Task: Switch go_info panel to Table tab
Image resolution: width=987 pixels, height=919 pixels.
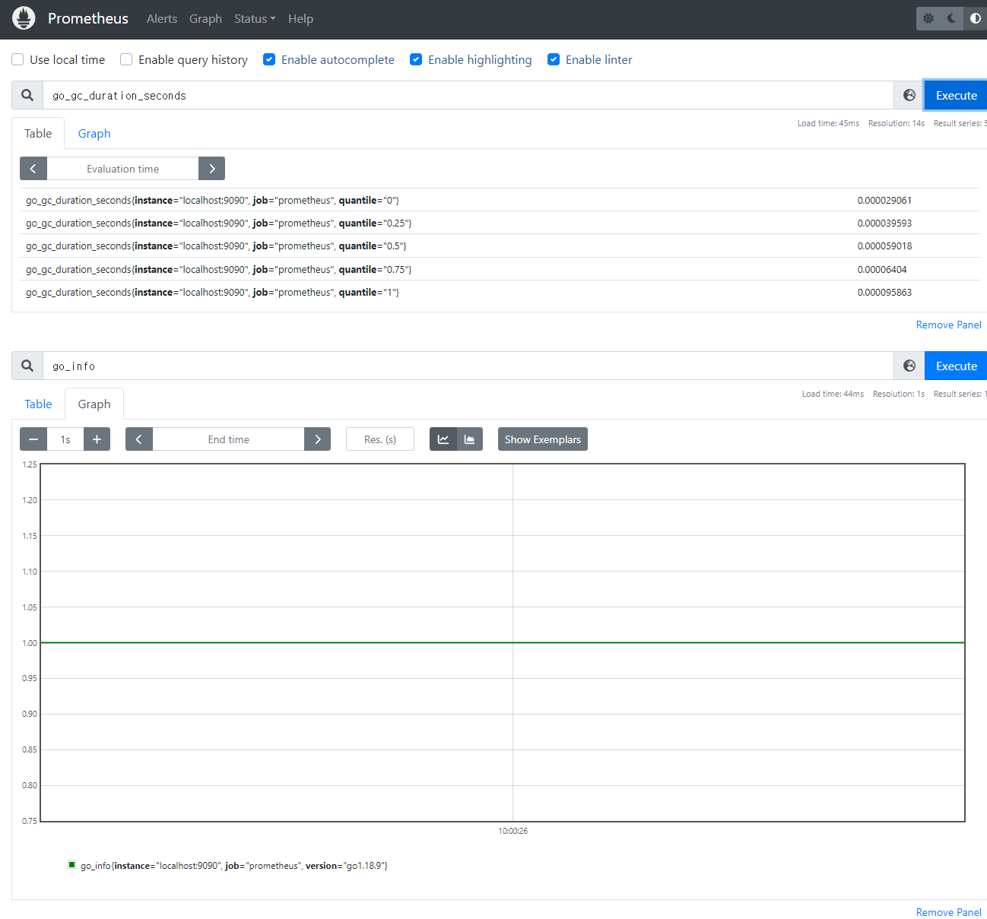Action: pos(38,404)
